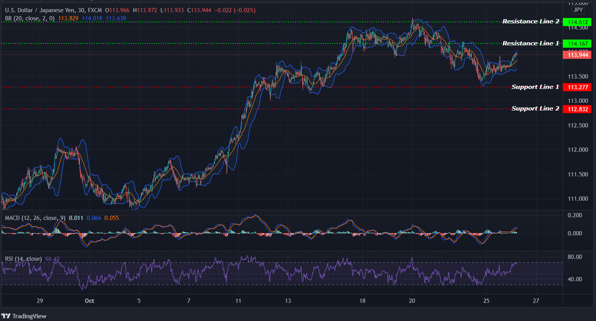Click the 80.00 RSI axis label
This screenshot has width=596, height=321.
(x=575, y=257)
